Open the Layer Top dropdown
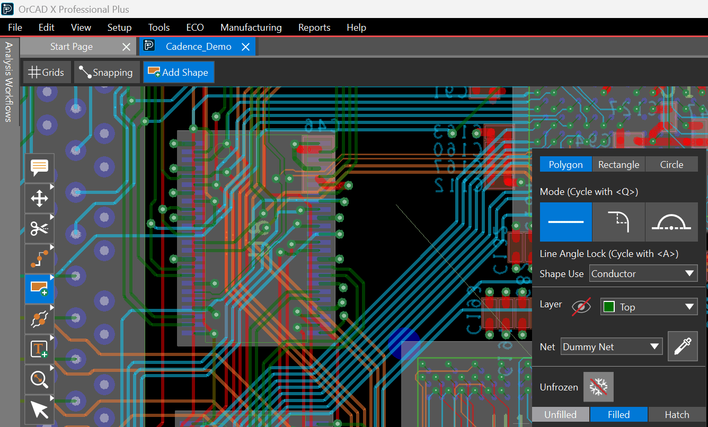Image resolution: width=708 pixels, height=427 pixels. click(x=649, y=307)
